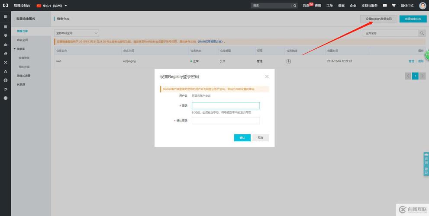Click the 2018-12-16 12:27:20 creation time
Screen dimensions: 429x216
coord(339,61)
